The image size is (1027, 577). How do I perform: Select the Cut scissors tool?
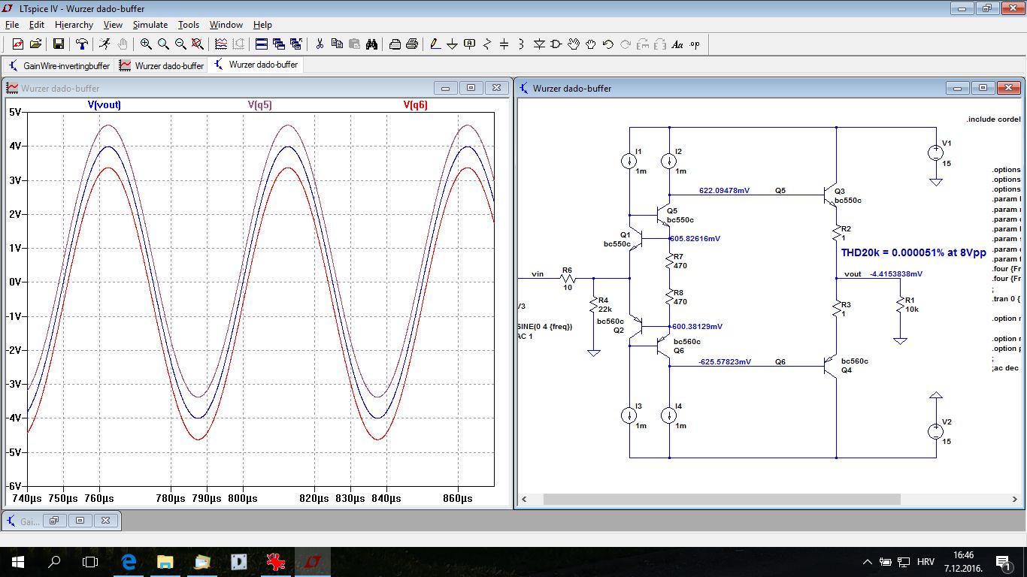pos(320,44)
